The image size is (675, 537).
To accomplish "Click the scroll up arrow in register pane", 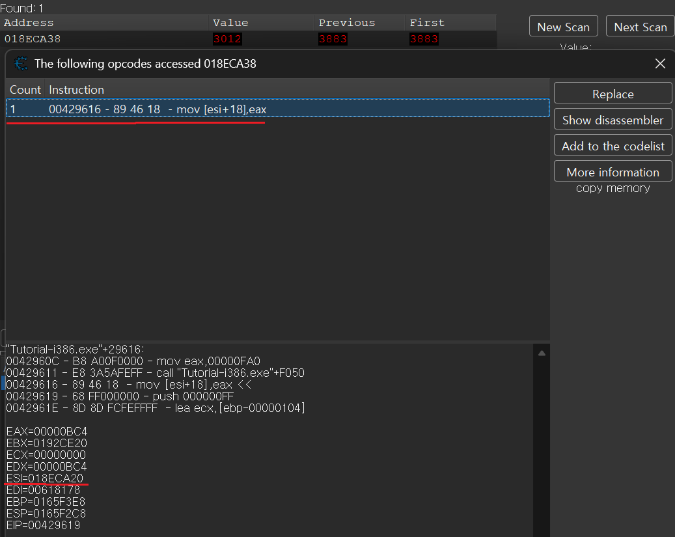I will [542, 353].
